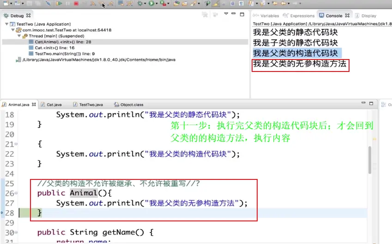Collapse com.imooc.test.TestTwo at localhost node
Image resolution: width=392 pixels, height=244 pixels.
(13, 30)
